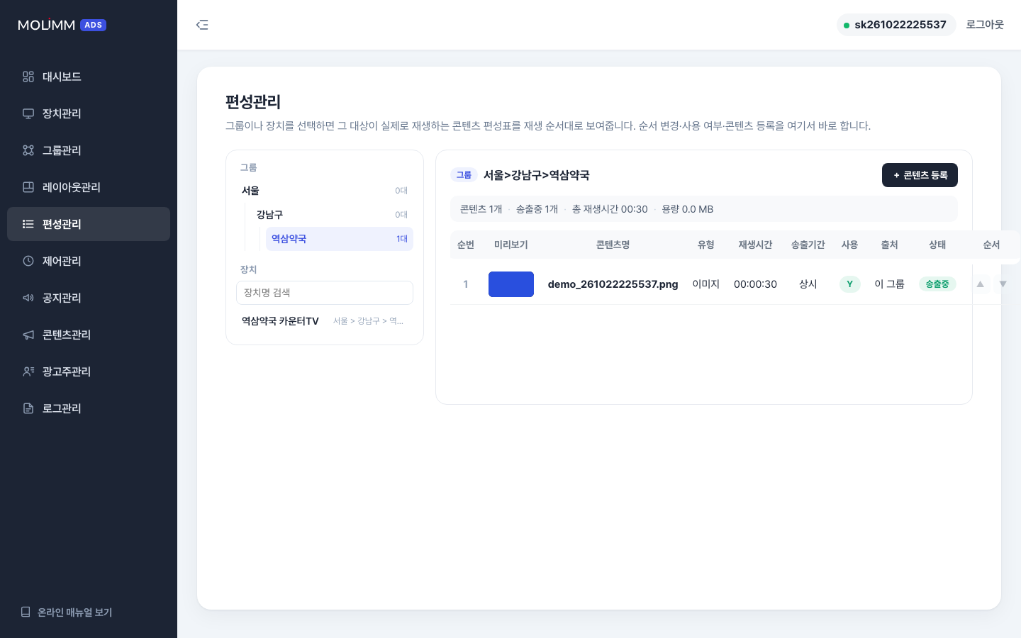Image resolution: width=1021 pixels, height=638 pixels.
Task: Open the blue preview thumbnail of the demo image
Action: pyautogui.click(x=511, y=284)
